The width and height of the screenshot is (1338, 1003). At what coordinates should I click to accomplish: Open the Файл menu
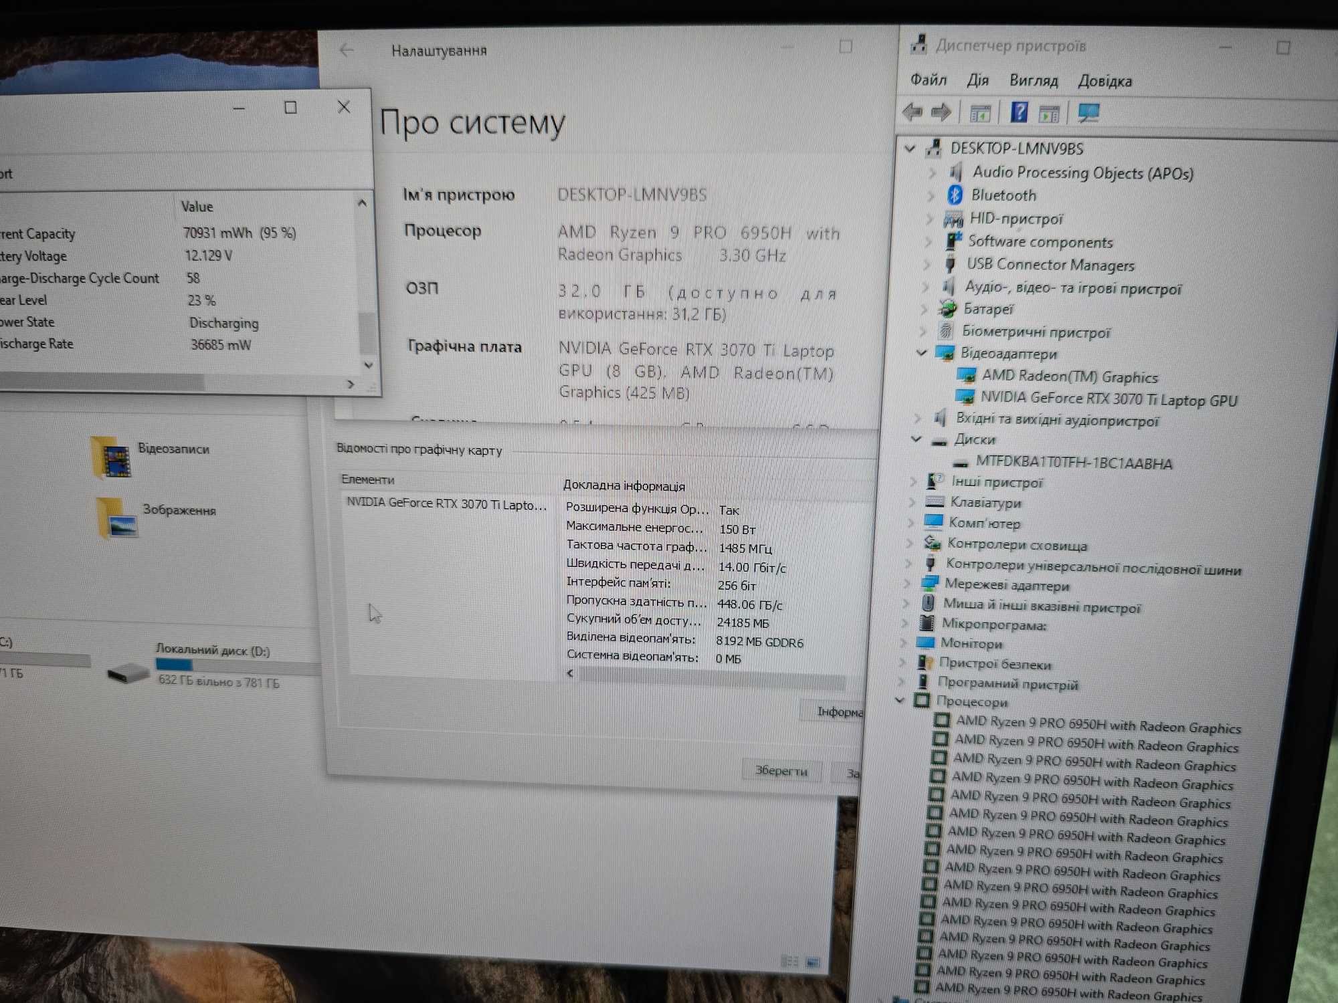929,80
